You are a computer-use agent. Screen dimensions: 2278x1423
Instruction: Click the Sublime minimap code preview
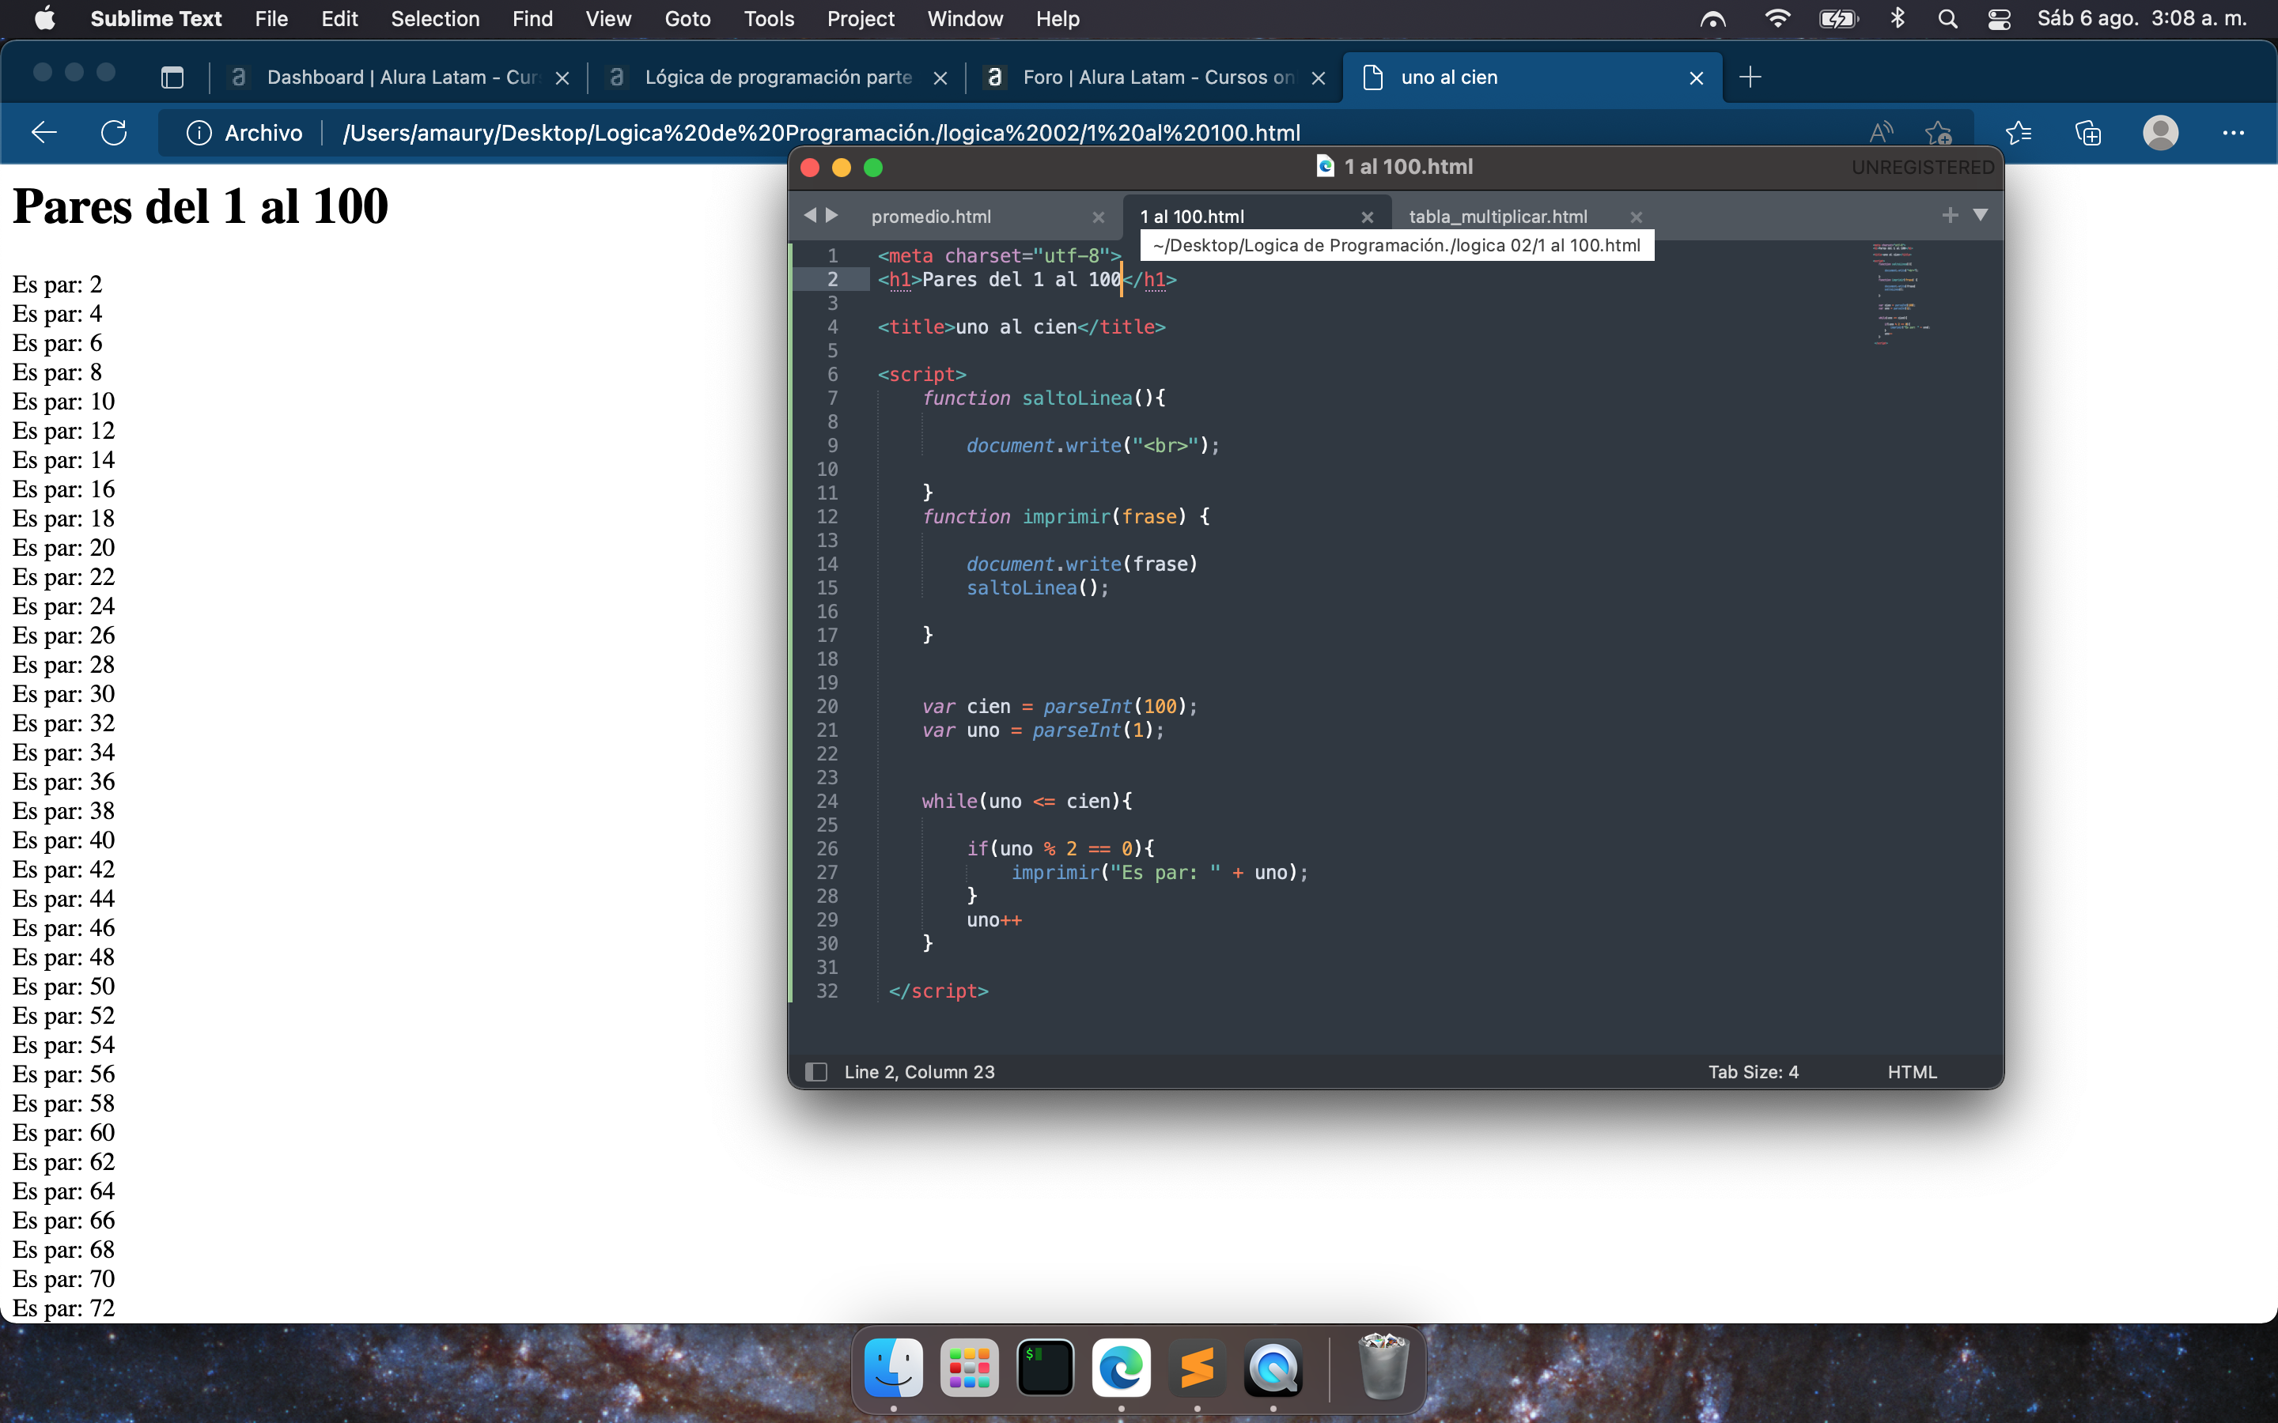tap(1900, 293)
